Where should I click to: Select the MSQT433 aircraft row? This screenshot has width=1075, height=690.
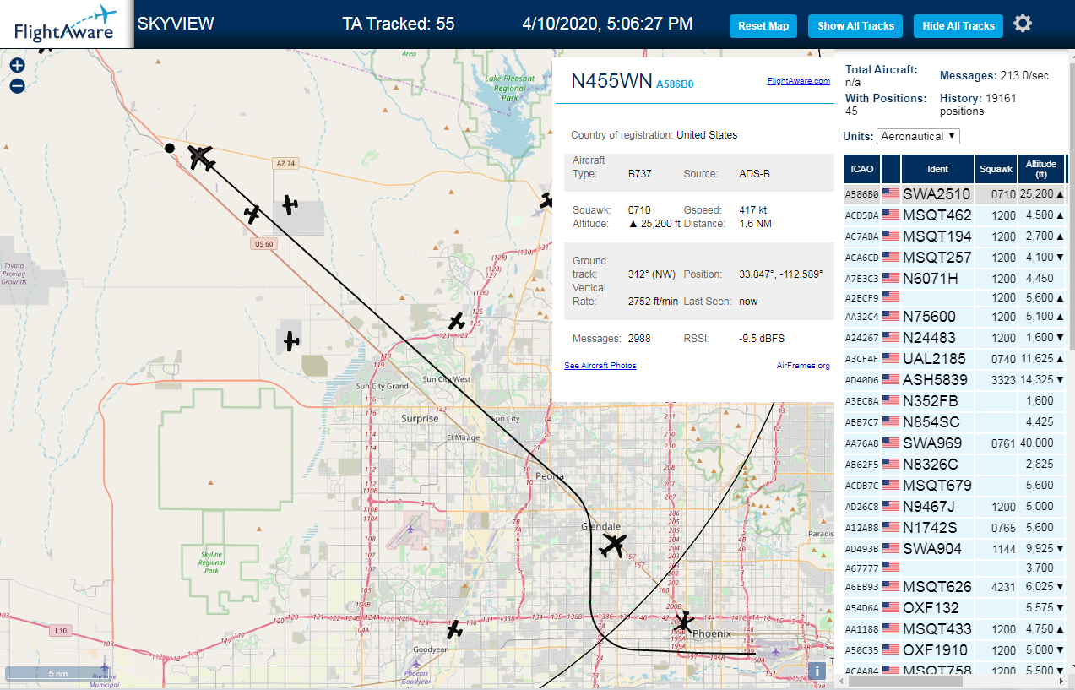click(954, 629)
